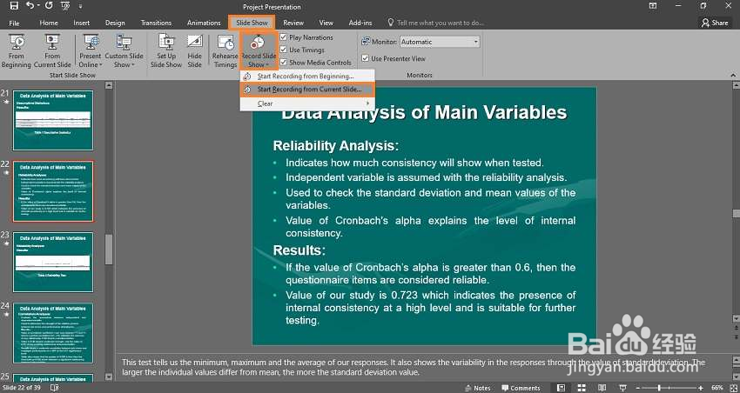Open the Comments pane button
Screen dimensions: 740x393
521,388
